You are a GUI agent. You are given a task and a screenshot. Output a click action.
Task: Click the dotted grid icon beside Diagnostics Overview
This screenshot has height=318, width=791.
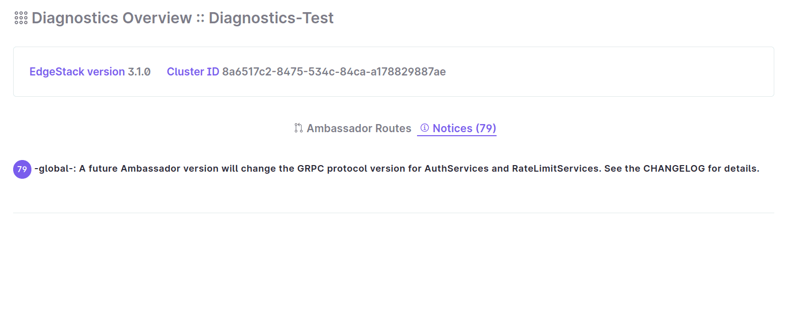21,18
